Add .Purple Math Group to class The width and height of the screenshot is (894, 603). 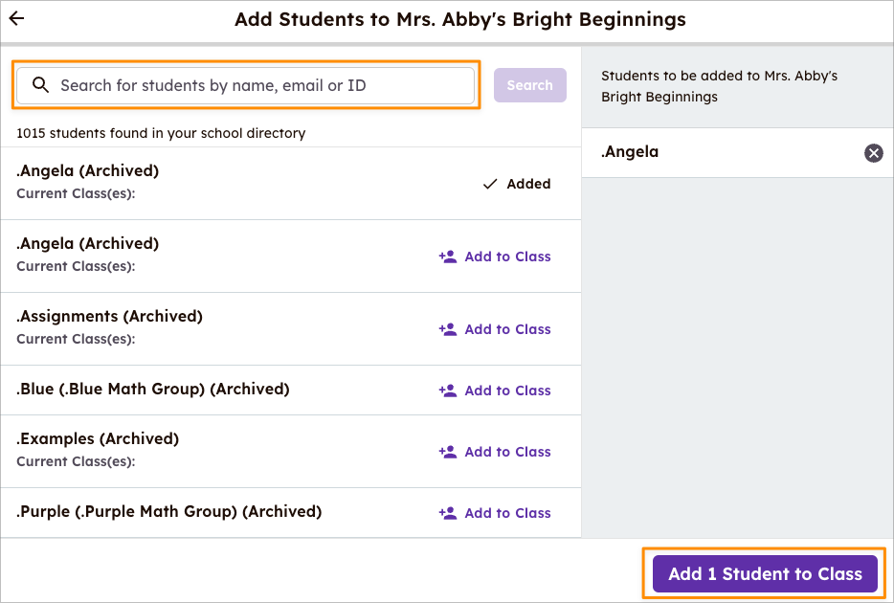coord(495,513)
